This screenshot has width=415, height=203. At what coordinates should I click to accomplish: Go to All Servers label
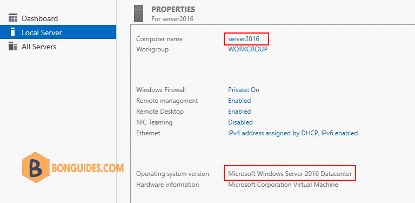click(x=39, y=47)
